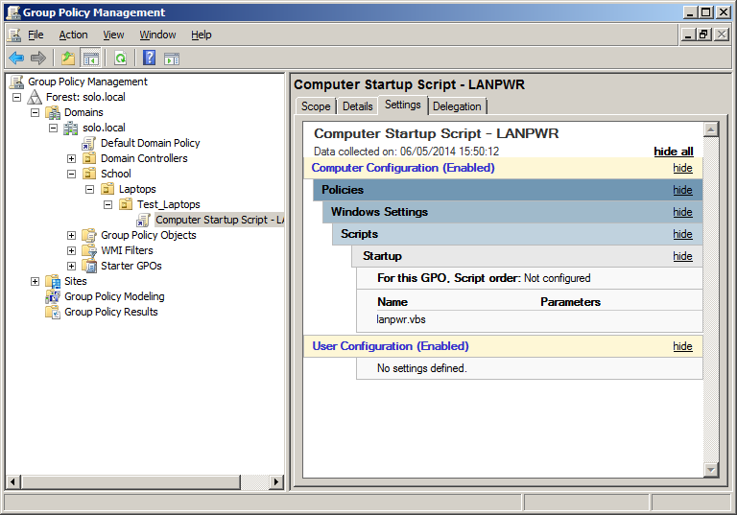Open the View menu

point(114,35)
